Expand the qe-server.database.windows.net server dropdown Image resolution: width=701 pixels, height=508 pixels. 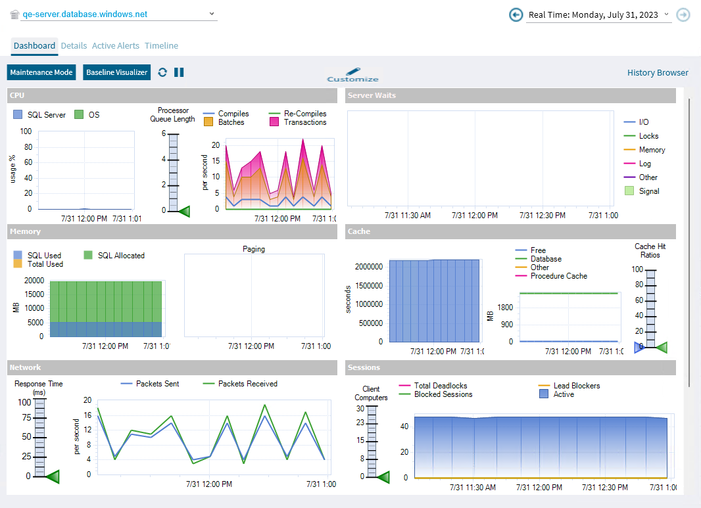pyautogui.click(x=211, y=14)
